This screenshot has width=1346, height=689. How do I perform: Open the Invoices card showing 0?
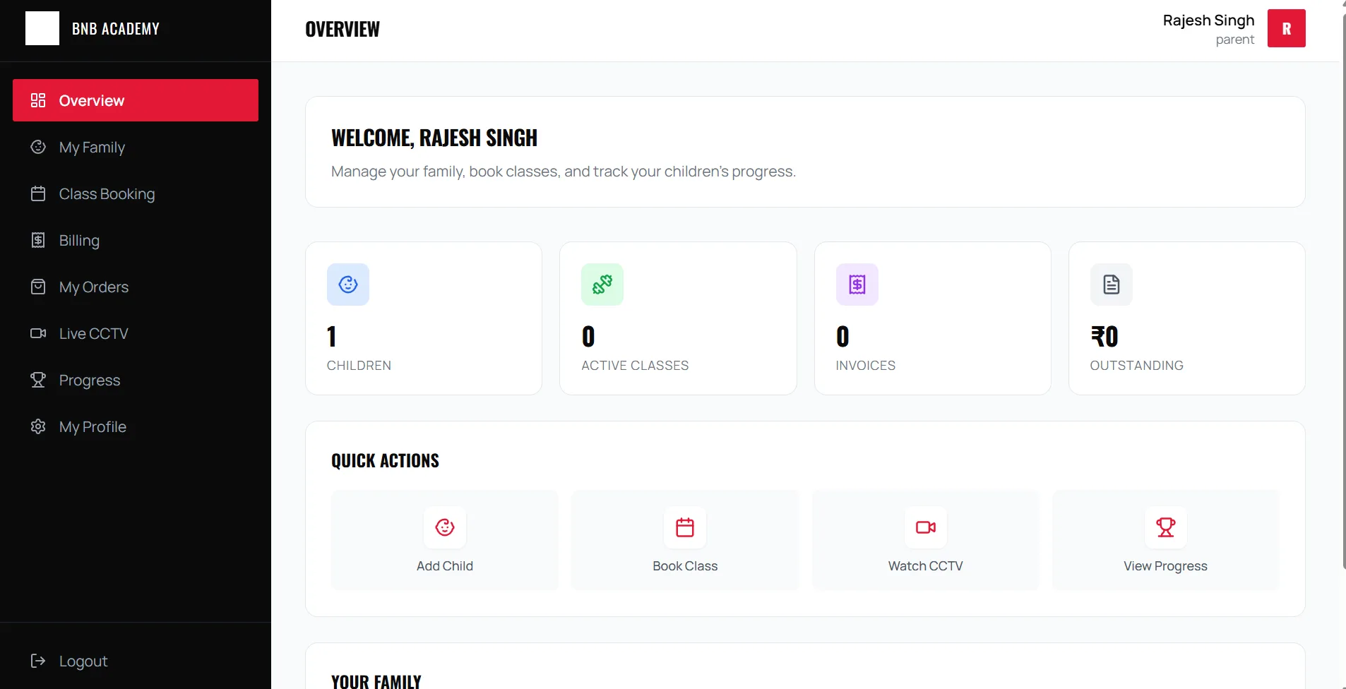pos(932,318)
